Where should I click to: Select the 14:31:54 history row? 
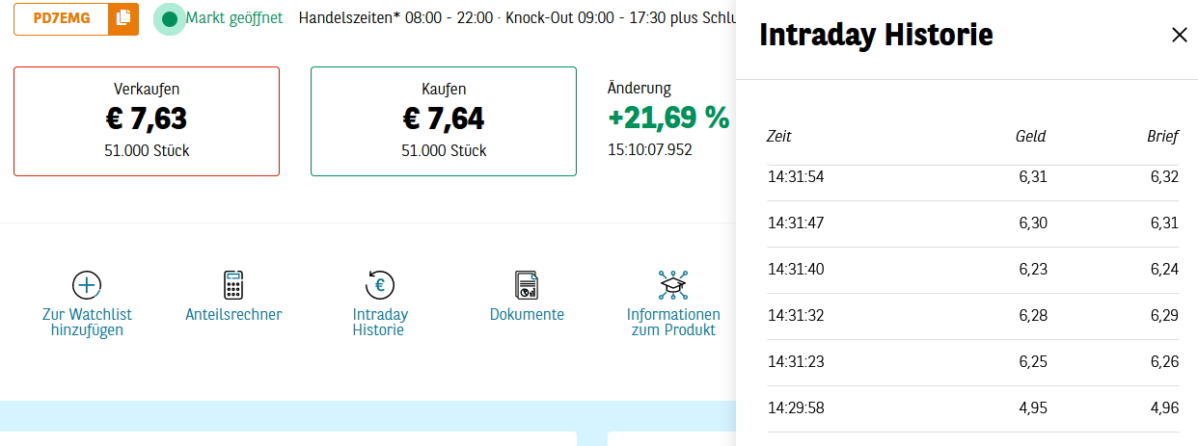[x=972, y=177]
